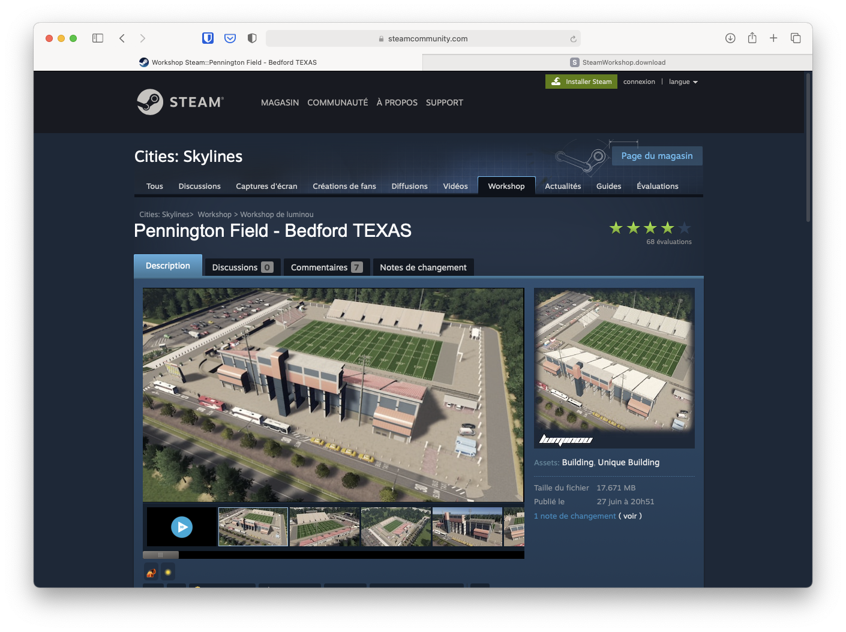Select the Vidéos tab

[x=455, y=186]
